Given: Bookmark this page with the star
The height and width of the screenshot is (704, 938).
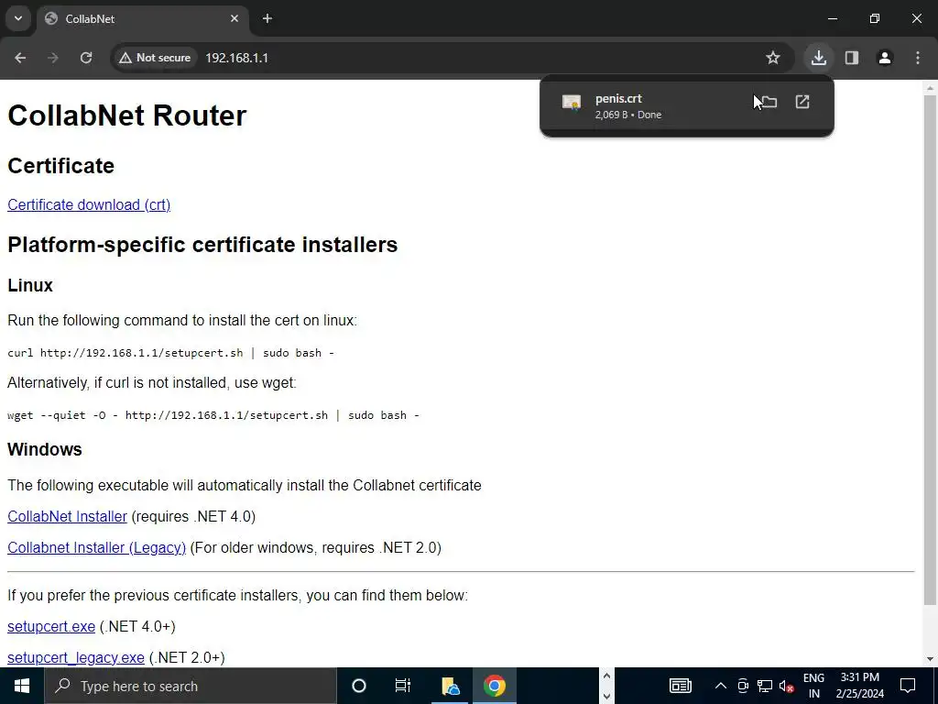Looking at the screenshot, I should coord(773,58).
